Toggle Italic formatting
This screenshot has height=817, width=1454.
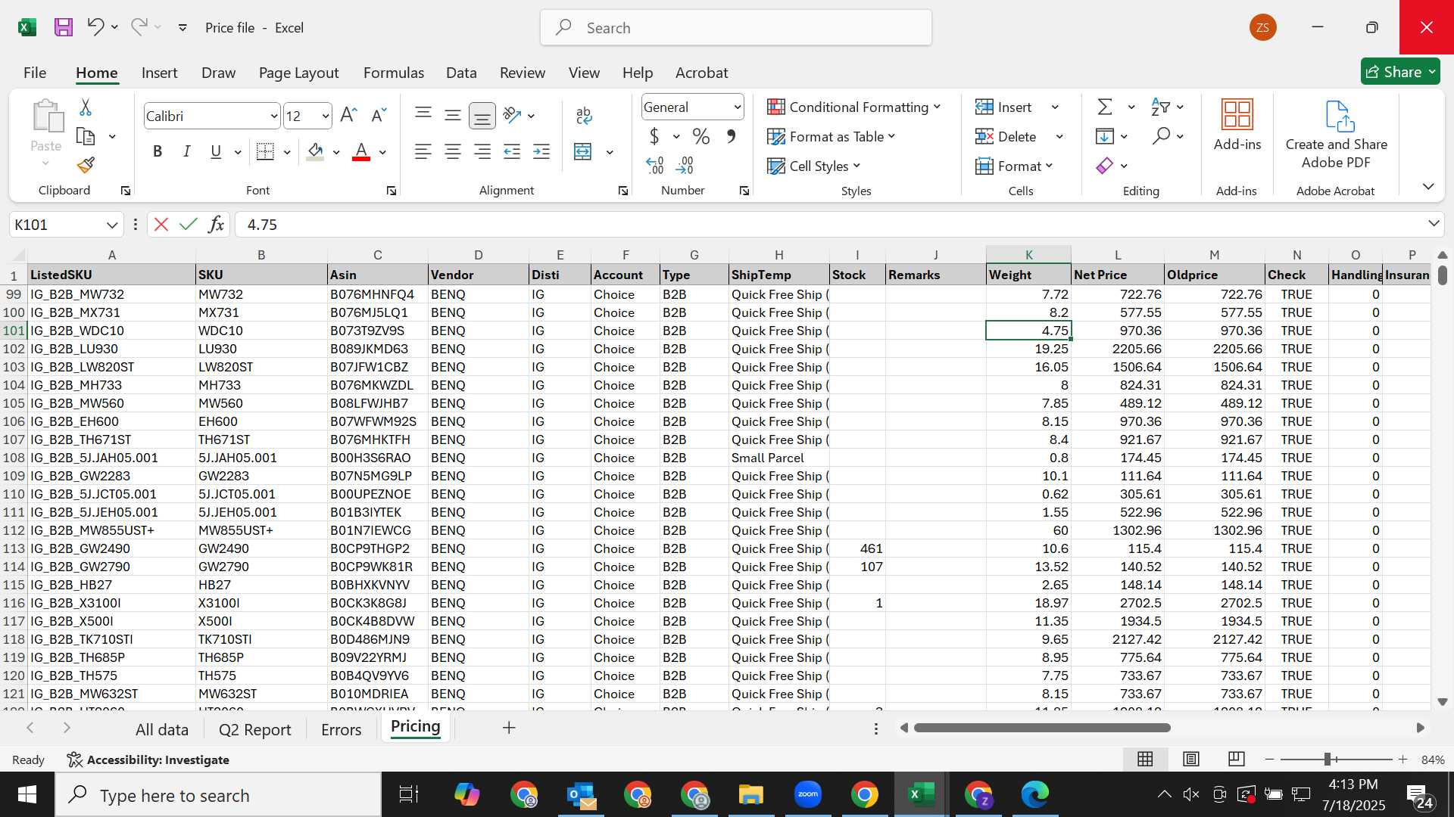point(186,152)
